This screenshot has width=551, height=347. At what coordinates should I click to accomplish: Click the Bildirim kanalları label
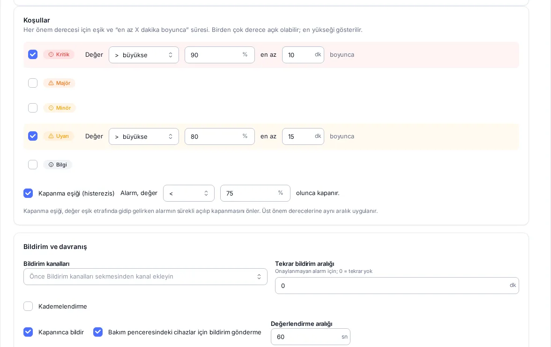(46, 264)
